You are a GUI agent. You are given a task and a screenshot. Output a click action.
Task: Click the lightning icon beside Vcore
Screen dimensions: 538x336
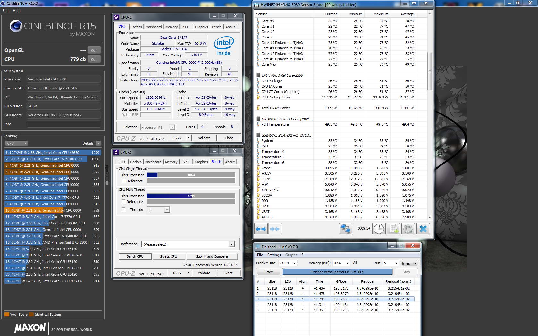click(258, 168)
